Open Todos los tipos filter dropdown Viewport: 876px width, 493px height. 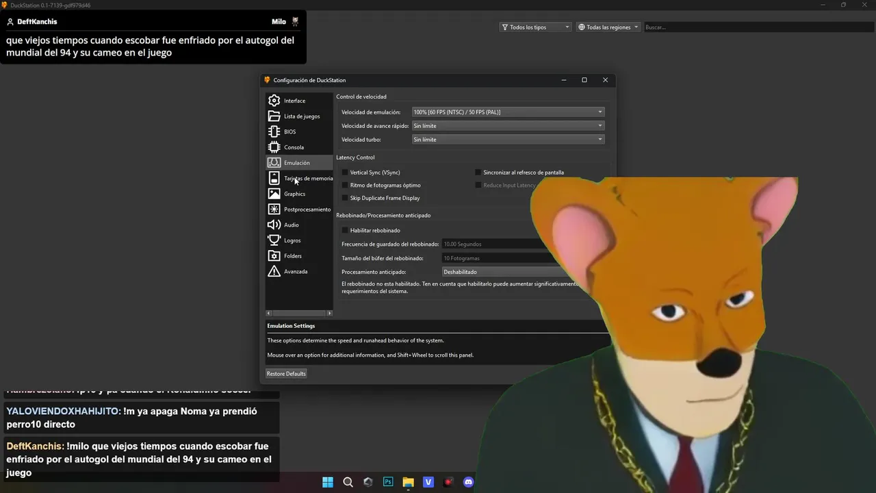535,27
